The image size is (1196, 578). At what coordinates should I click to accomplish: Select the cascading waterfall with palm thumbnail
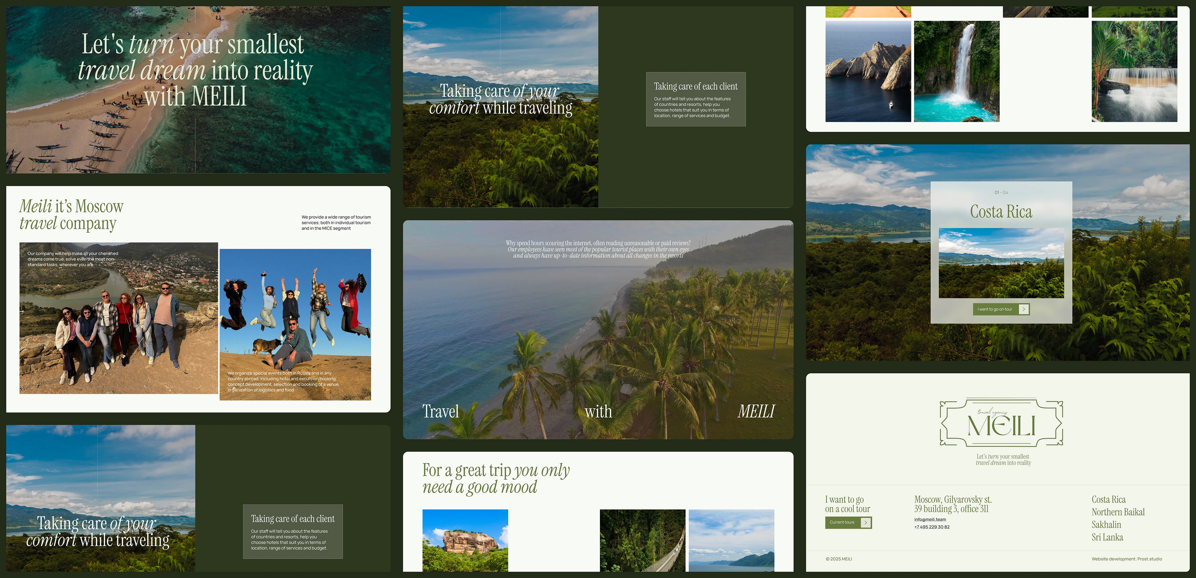coord(1134,71)
